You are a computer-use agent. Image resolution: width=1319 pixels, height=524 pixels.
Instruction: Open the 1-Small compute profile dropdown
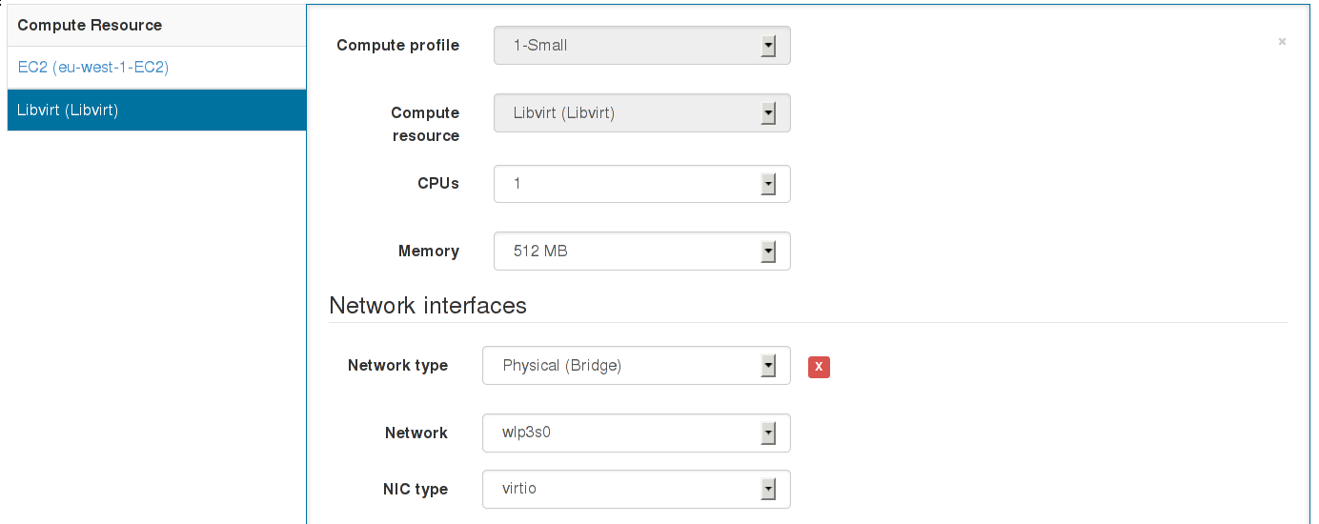(x=641, y=46)
